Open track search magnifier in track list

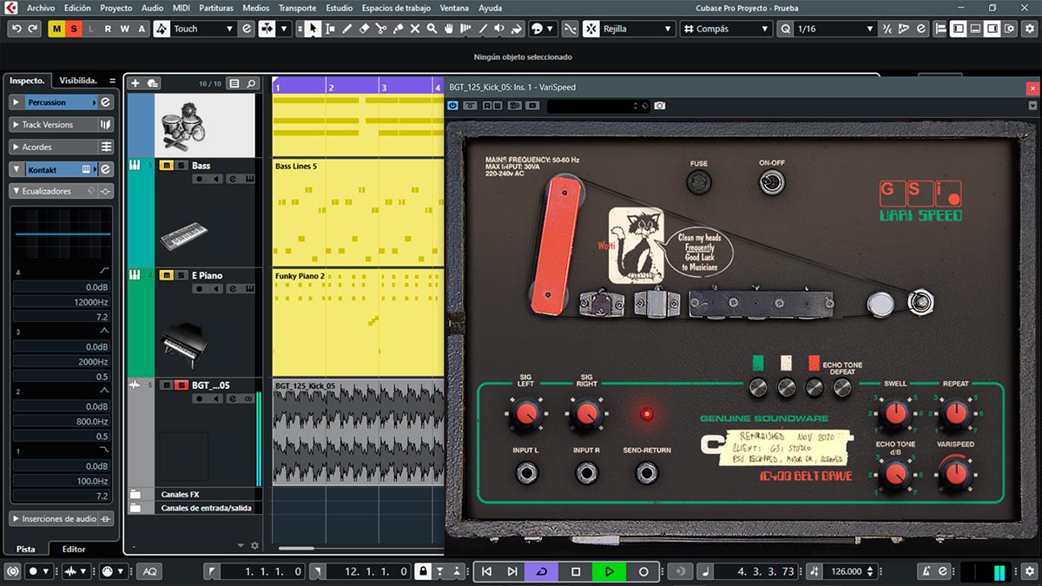252,83
